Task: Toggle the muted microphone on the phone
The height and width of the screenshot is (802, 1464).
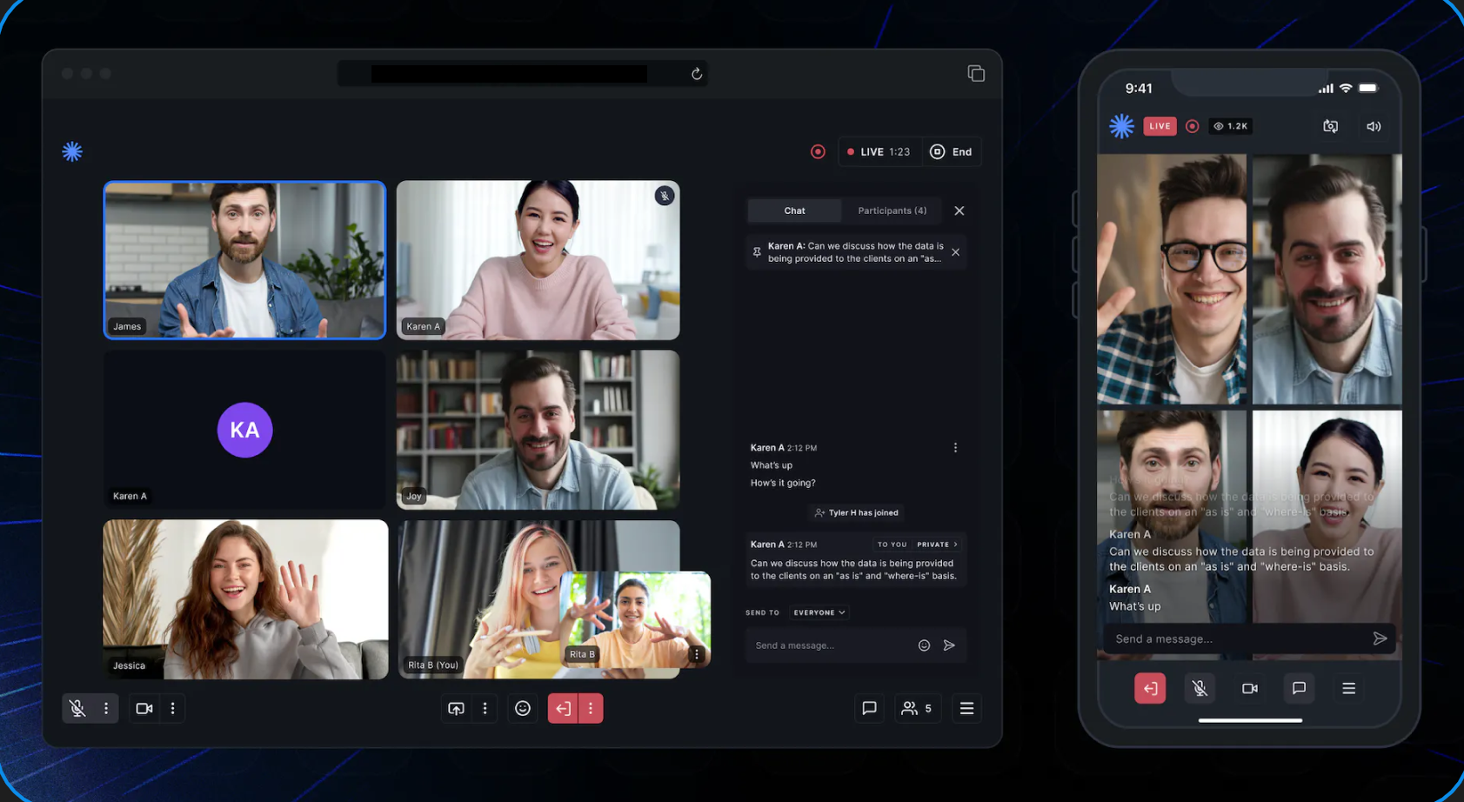Action: click(1200, 689)
